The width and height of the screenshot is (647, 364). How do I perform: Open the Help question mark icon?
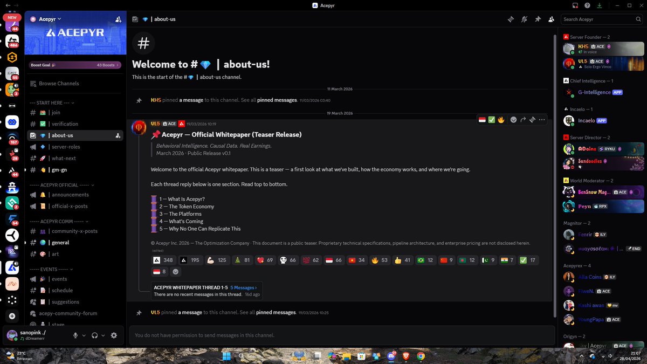click(x=587, y=5)
